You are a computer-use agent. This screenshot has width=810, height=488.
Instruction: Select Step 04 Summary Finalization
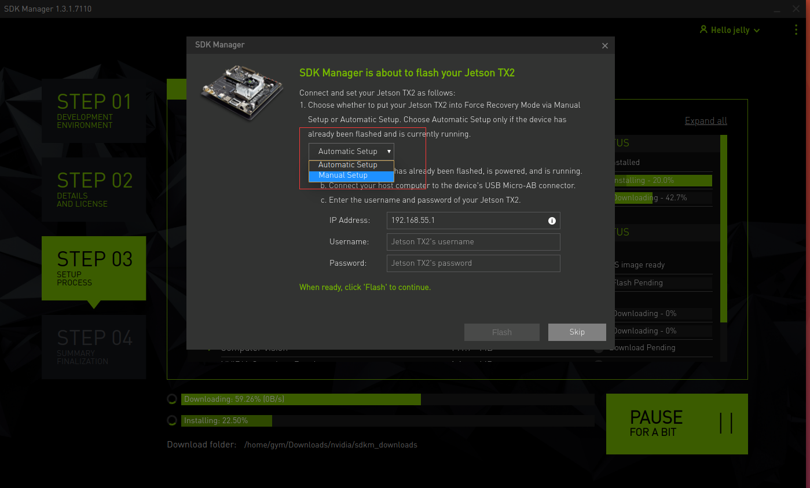point(94,347)
